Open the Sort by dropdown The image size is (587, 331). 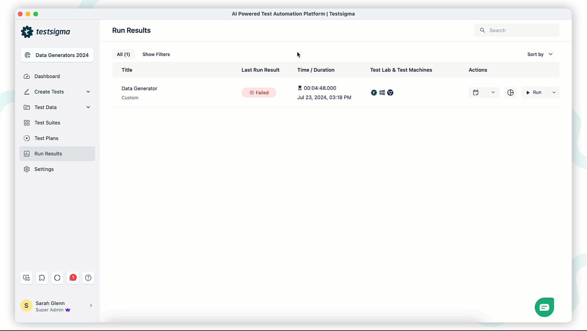pyautogui.click(x=540, y=54)
